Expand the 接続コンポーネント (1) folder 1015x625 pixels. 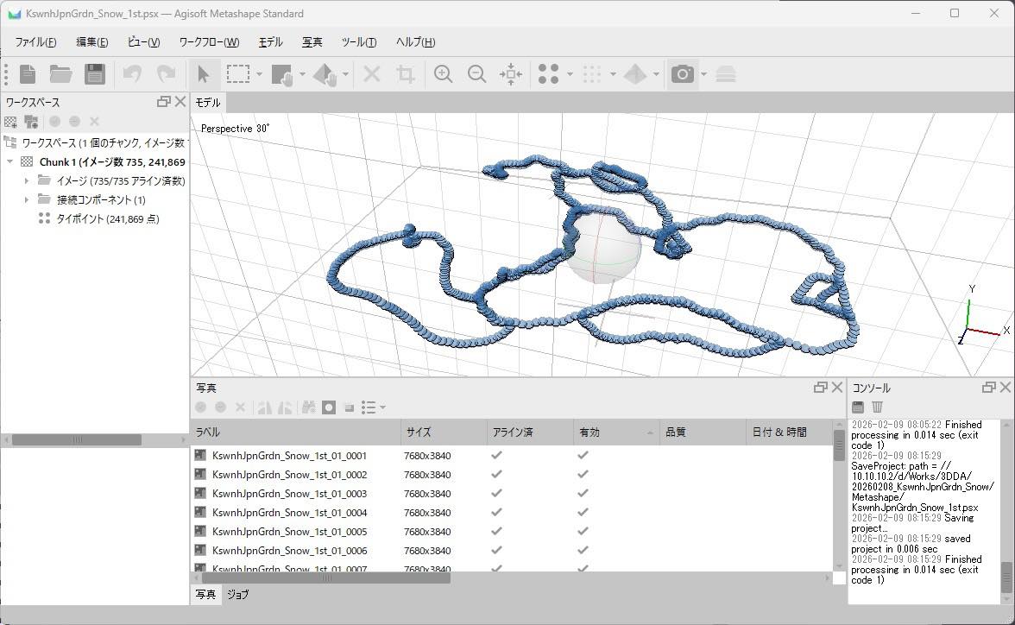(x=27, y=199)
